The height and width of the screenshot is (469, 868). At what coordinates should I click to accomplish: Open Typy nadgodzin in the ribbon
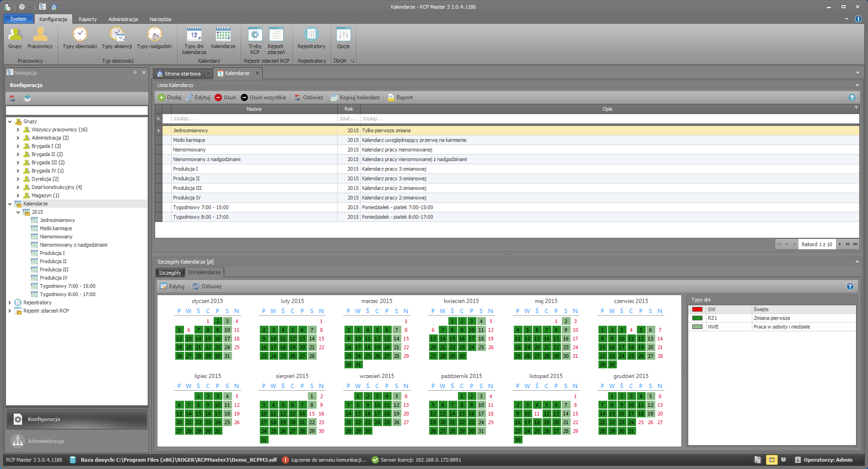[154, 38]
